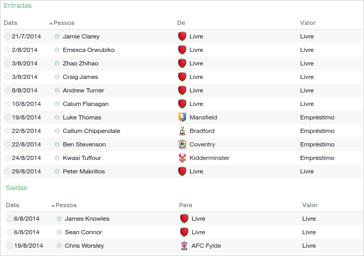Toggle the check circle on James Knowles's row
The image size is (364, 256).
point(9,219)
